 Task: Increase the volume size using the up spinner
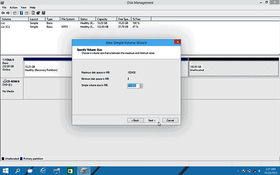[x=141, y=85]
